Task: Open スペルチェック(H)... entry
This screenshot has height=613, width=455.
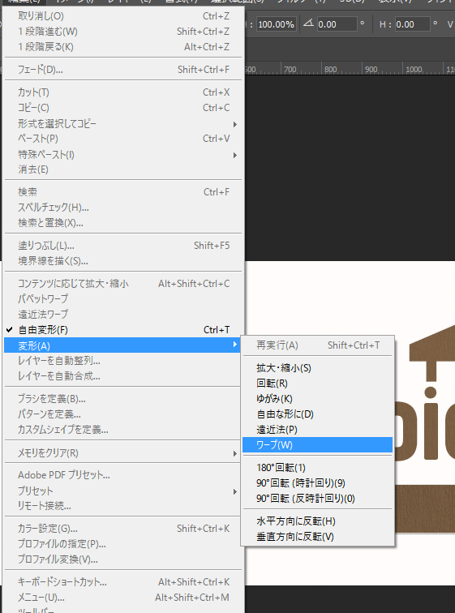Action: 122,208
